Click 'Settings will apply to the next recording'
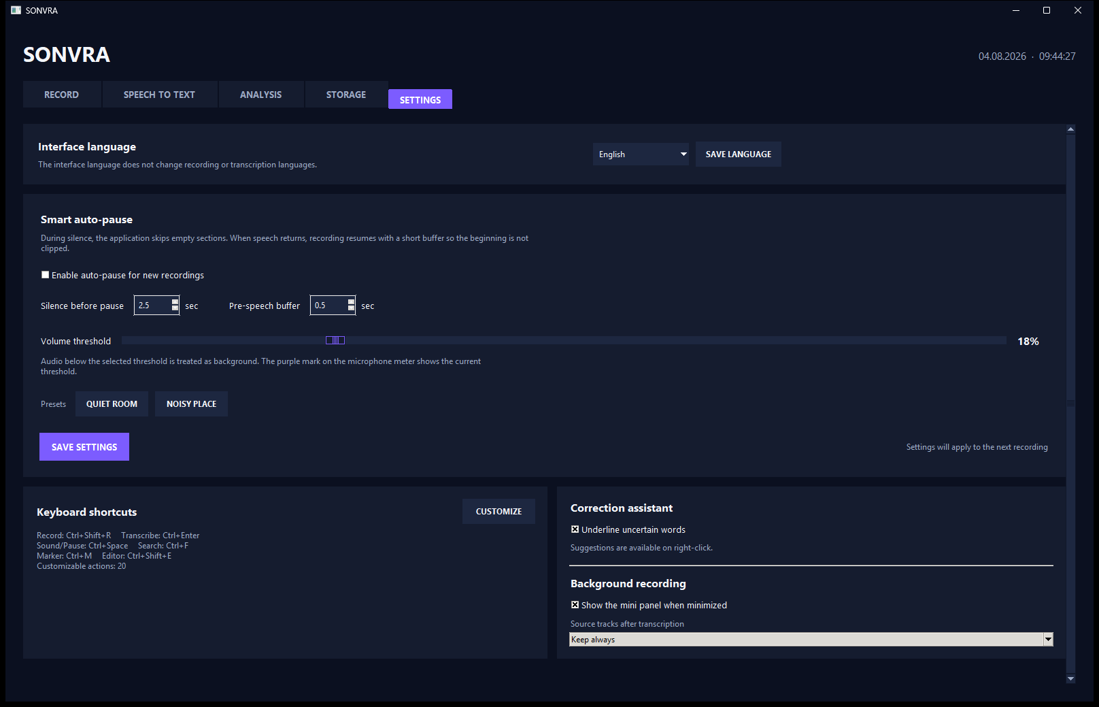Image resolution: width=1099 pixels, height=707 pixels. tap(977, 447)
